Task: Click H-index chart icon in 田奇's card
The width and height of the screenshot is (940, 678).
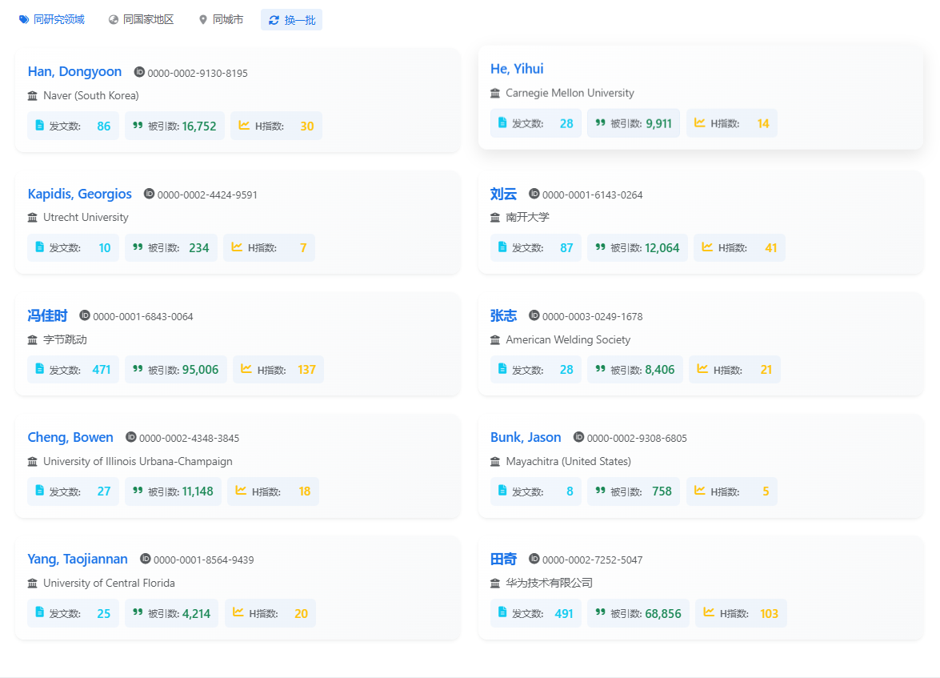Action: [709, 612]
